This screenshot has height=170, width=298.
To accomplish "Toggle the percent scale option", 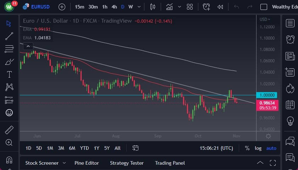I will (247, 148).
